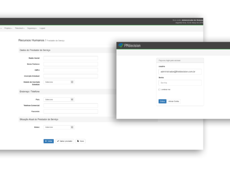Click the Senha password field
230x172 pixels.
(x=180, y=83)
